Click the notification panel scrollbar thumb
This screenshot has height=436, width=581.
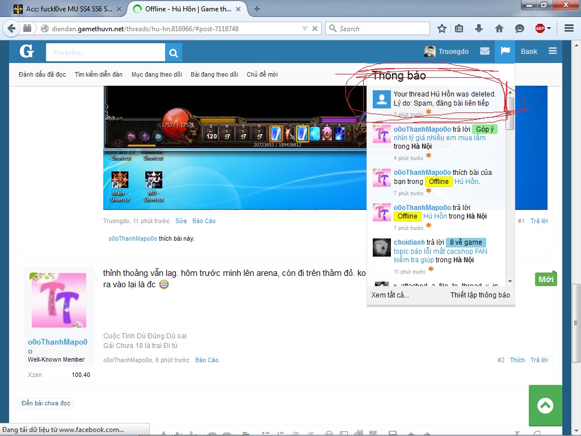(510, 114)
